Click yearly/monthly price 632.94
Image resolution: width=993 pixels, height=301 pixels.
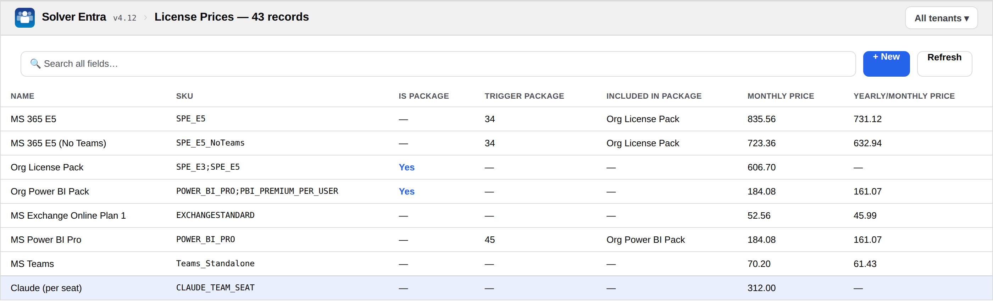(867, 143)
